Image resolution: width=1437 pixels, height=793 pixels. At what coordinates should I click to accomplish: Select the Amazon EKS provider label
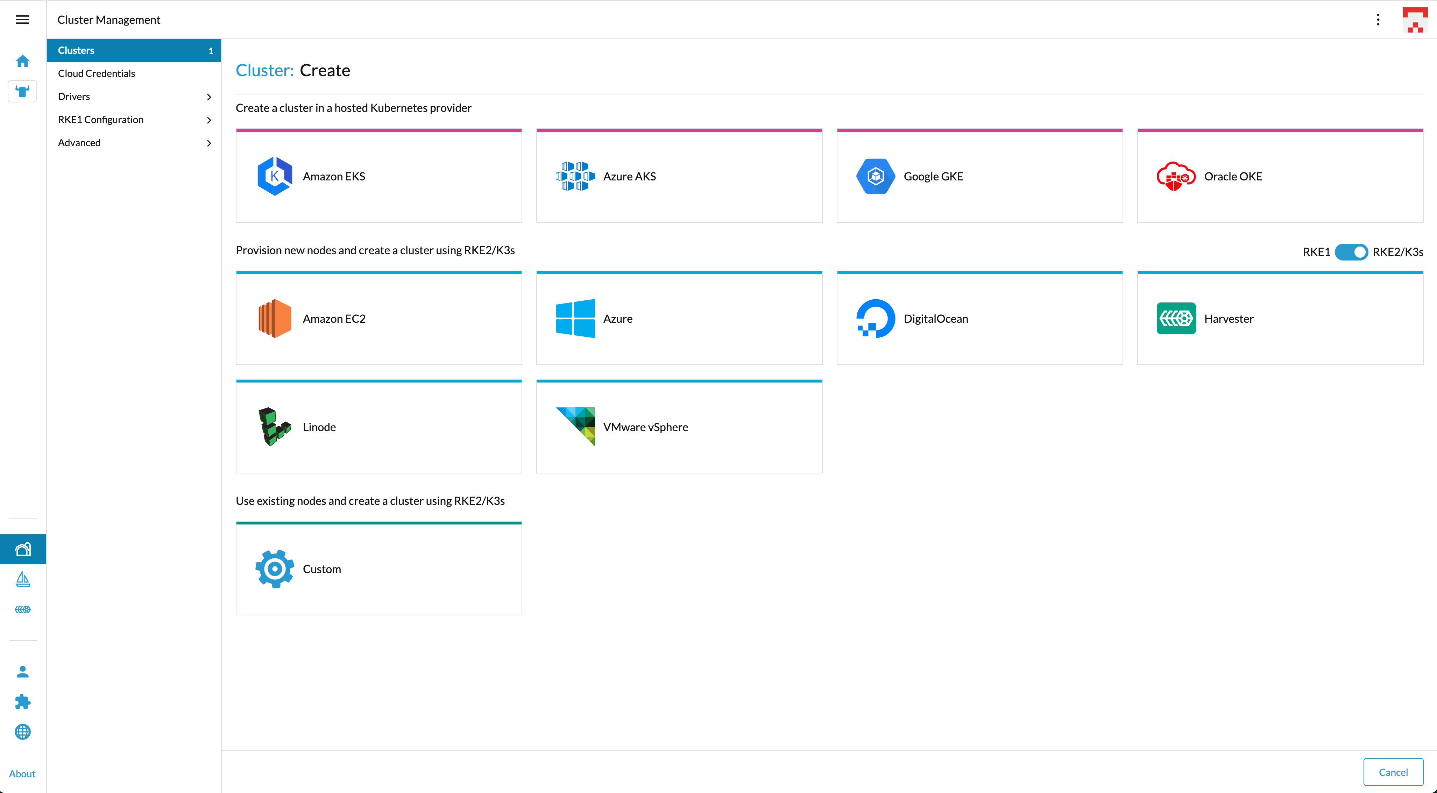(334, 177)
